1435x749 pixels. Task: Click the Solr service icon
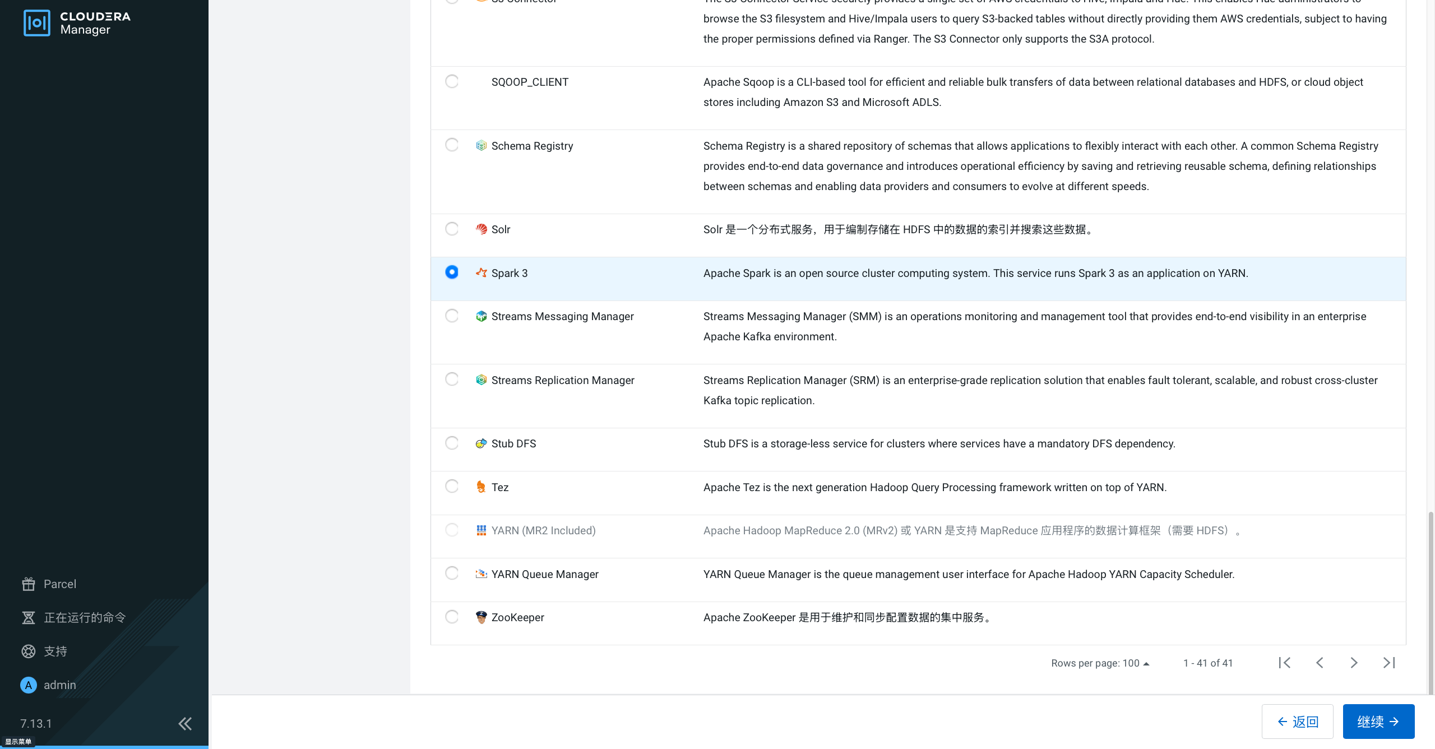pos(481,229)
